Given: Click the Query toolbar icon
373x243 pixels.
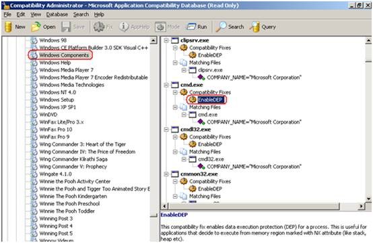Looking at the screenshot, I should pyautogui.click(x=255, y=27).
